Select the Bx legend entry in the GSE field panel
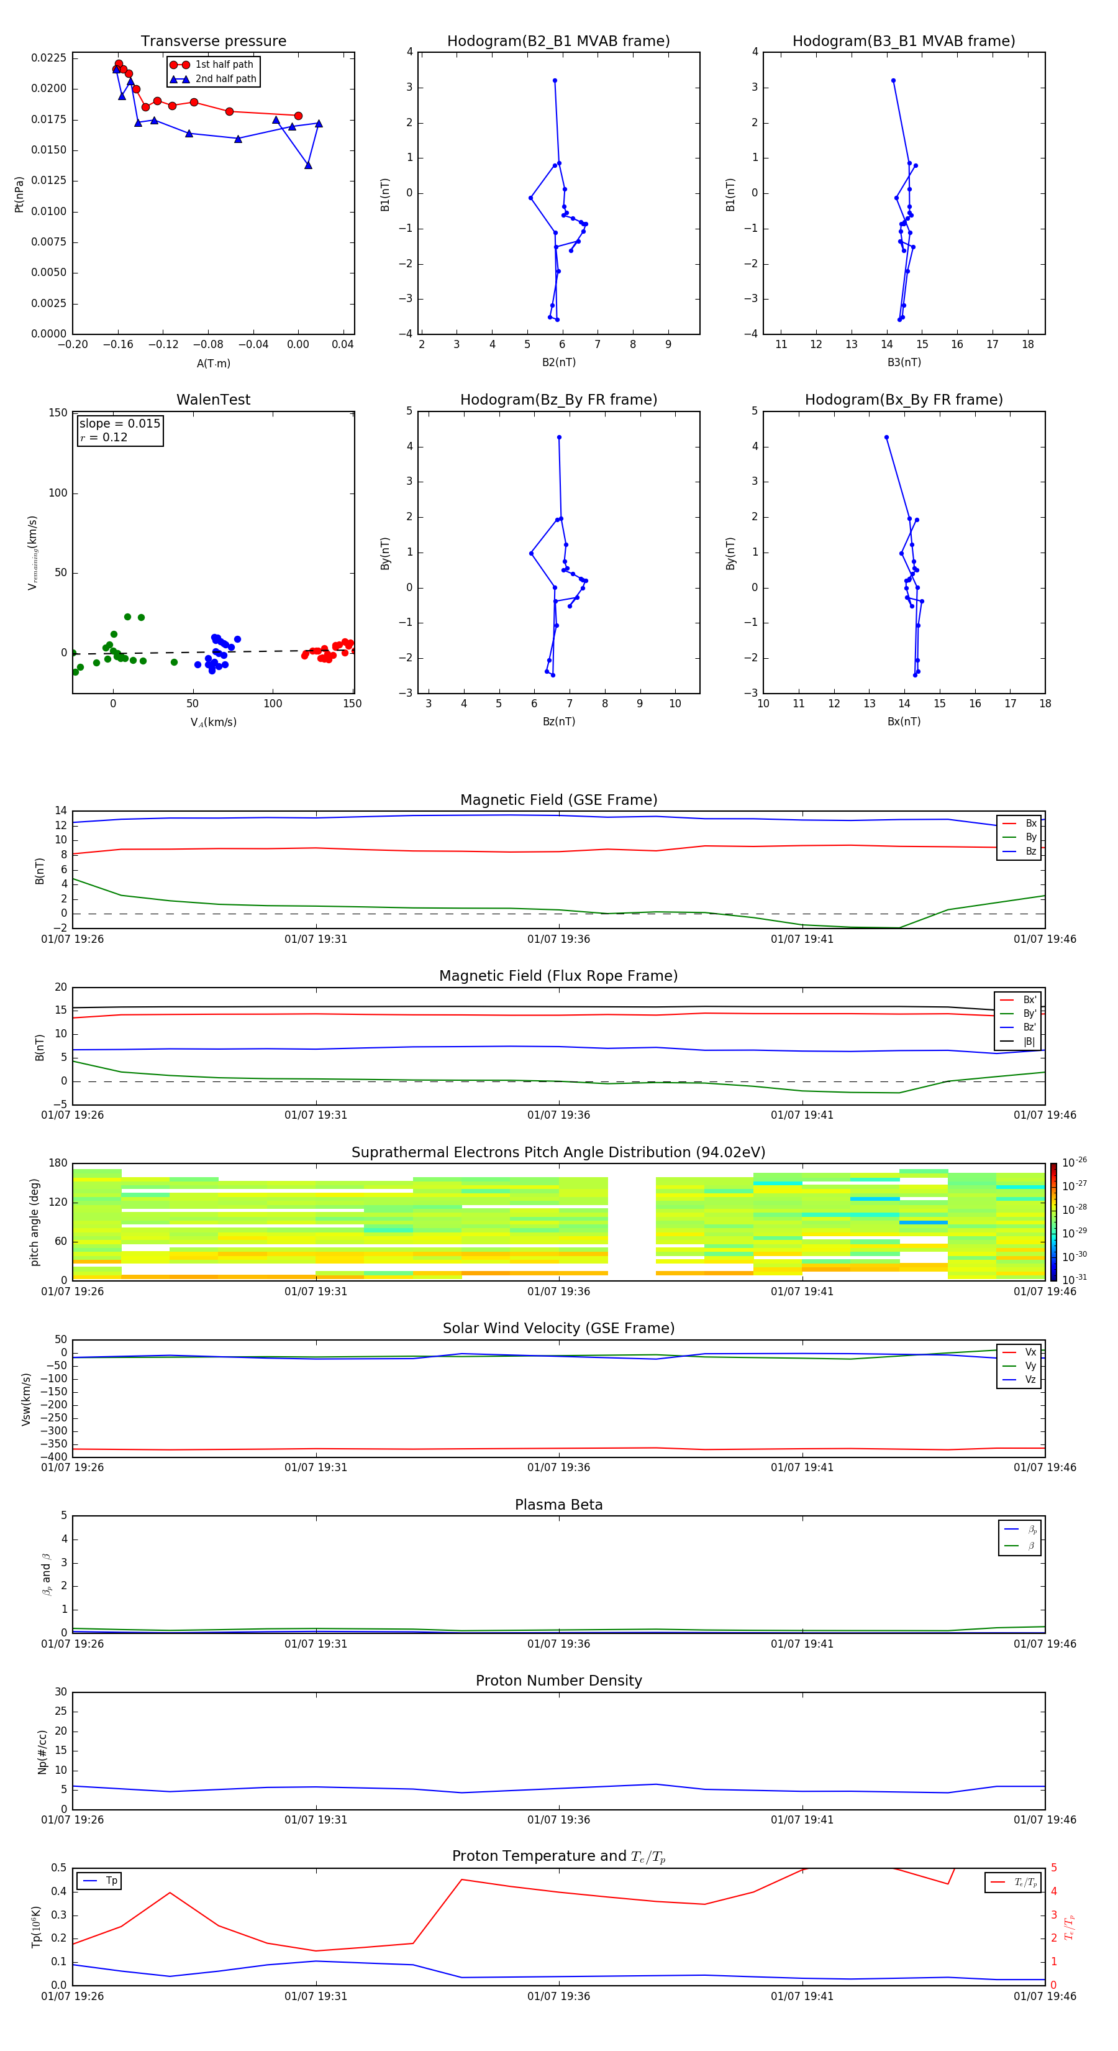Viewport: 1118px width, 2051px height. pos(1019,824)
